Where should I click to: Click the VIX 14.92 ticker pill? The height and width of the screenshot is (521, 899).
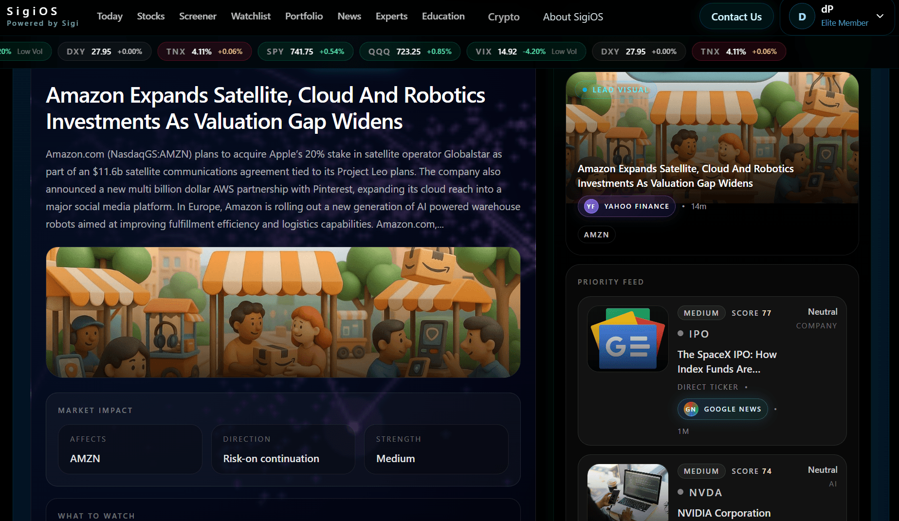coord(526,52)
